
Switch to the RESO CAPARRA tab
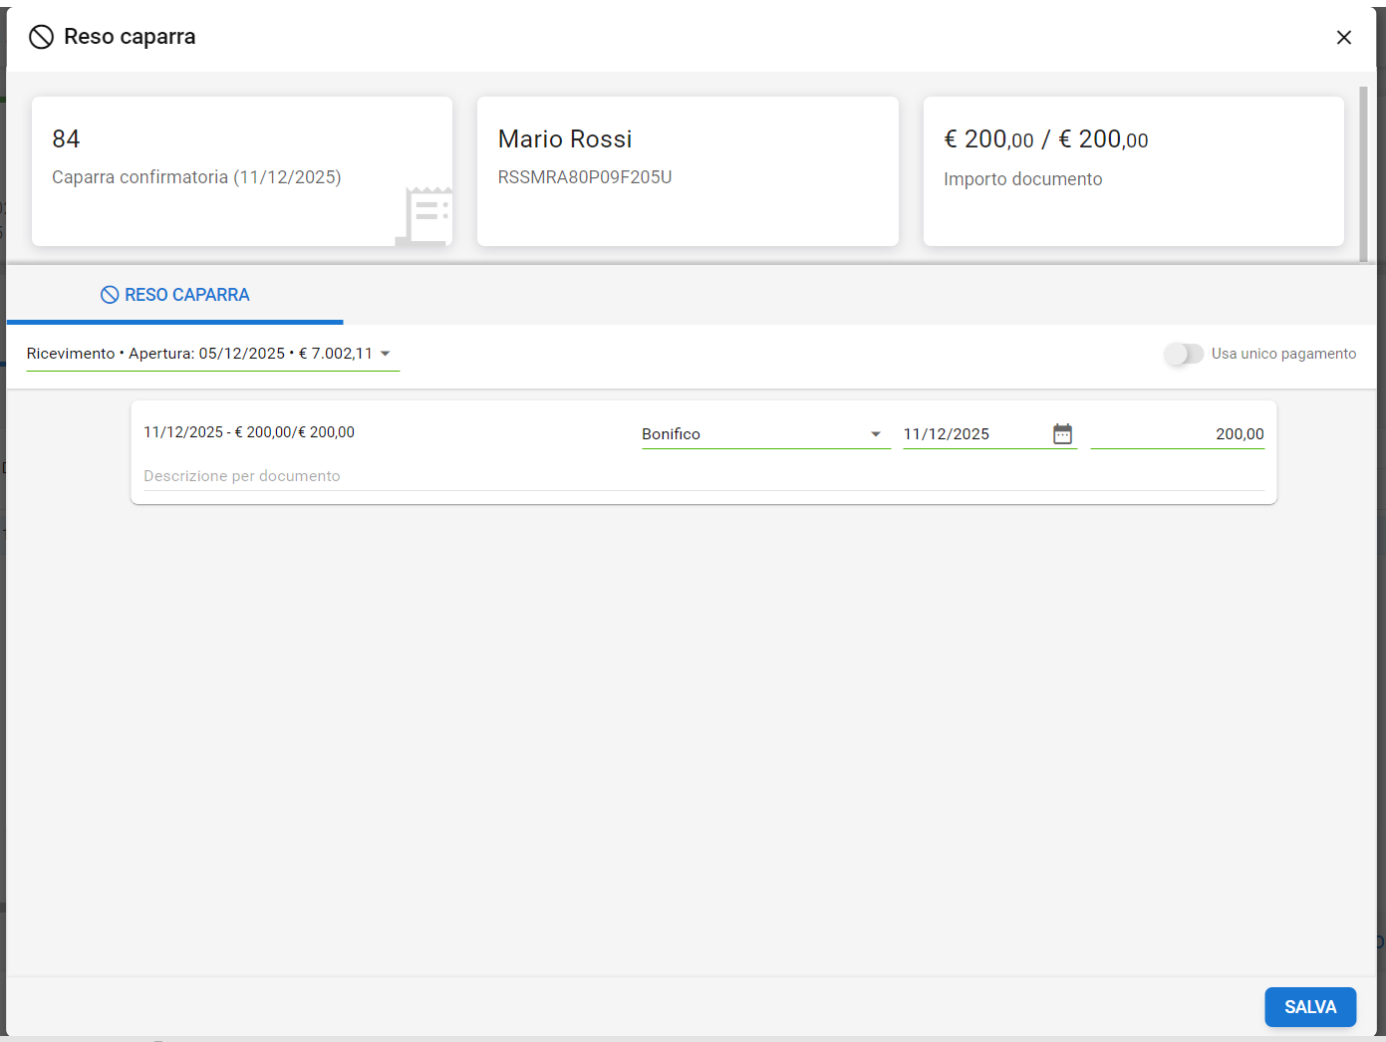click(x=175, y=295)
